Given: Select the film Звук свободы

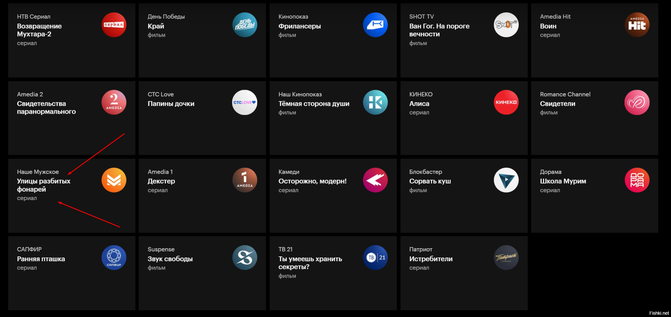Looking at the screenshot, I should 170,259.
